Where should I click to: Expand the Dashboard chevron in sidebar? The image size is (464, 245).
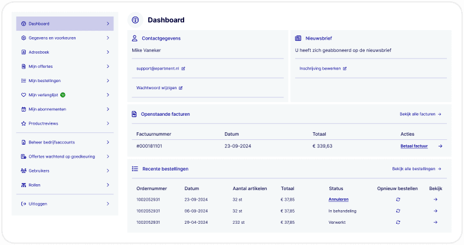coord(107,24)
